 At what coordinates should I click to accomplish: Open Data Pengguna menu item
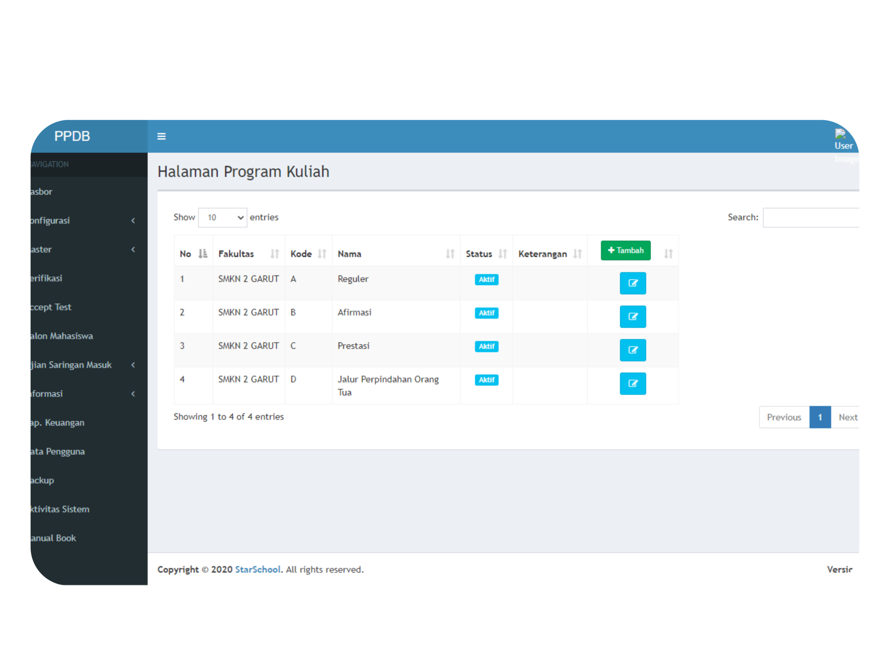point(57,451)
